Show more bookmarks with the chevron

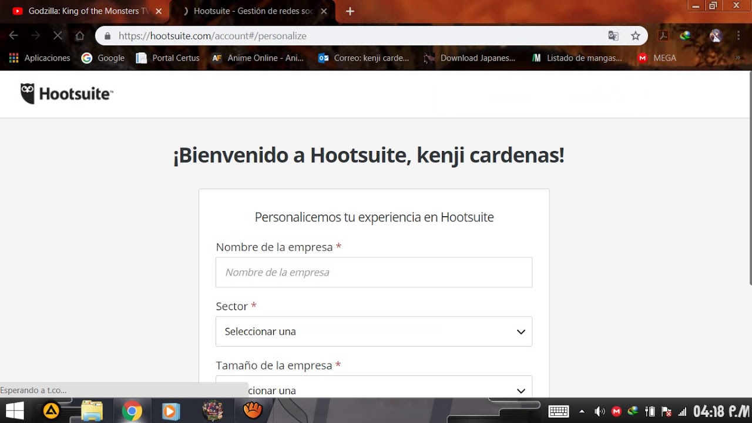click(x=738, y=58)
